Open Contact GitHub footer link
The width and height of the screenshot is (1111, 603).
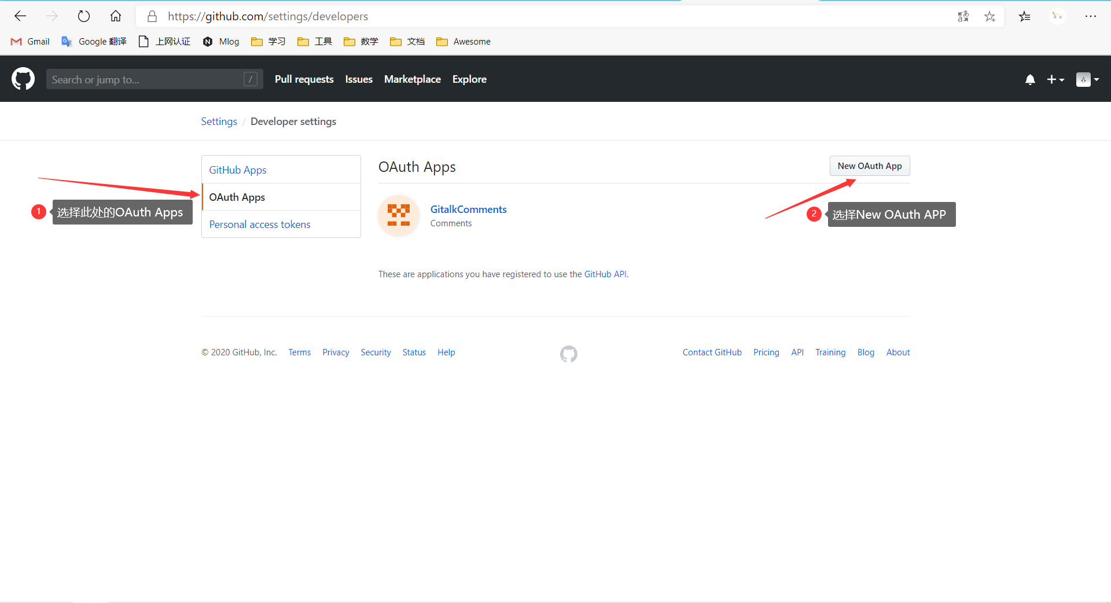[712, 352]
